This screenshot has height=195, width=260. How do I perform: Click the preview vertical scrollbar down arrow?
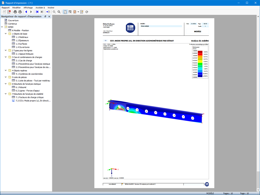(258, 190)
